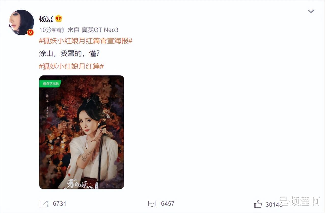
Task: Click the 10分钟前 timestamp
Action: click(x=52, y=30)
